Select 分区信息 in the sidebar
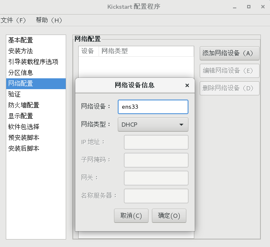 (x=36, y=73)
